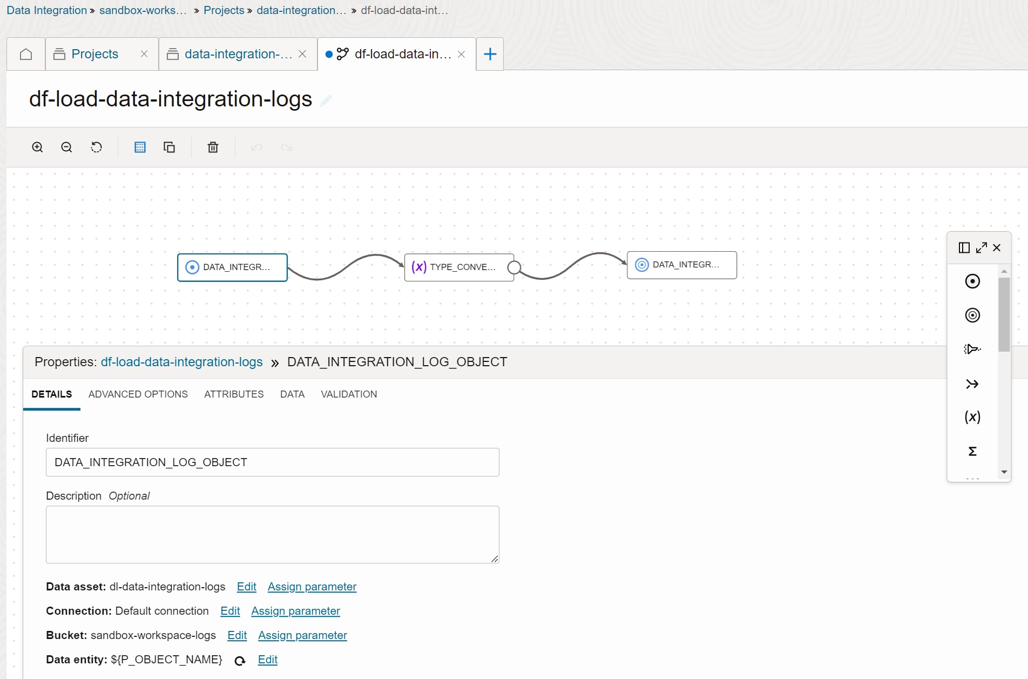Go to Projects breadcrumb
Screen dimensions: 1028x679
click(224, 10)
